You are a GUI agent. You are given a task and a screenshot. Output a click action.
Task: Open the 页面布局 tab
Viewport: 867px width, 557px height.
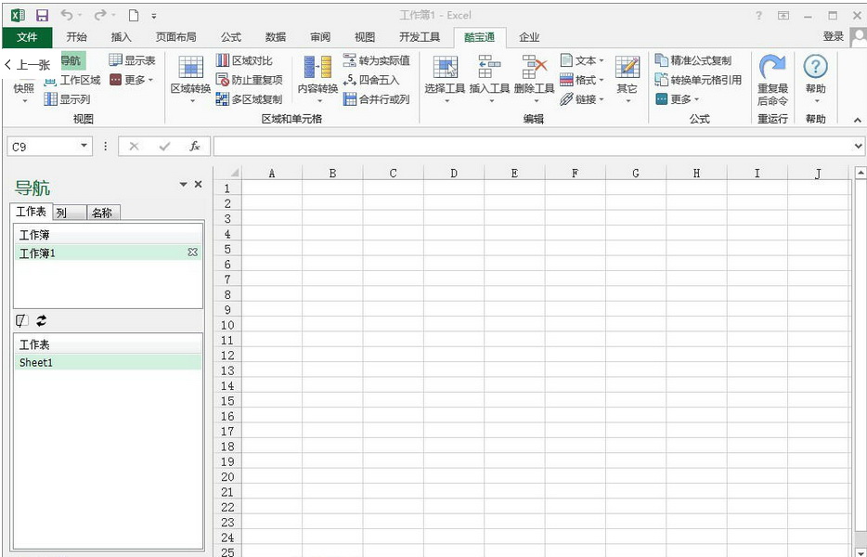pos(175,37)
